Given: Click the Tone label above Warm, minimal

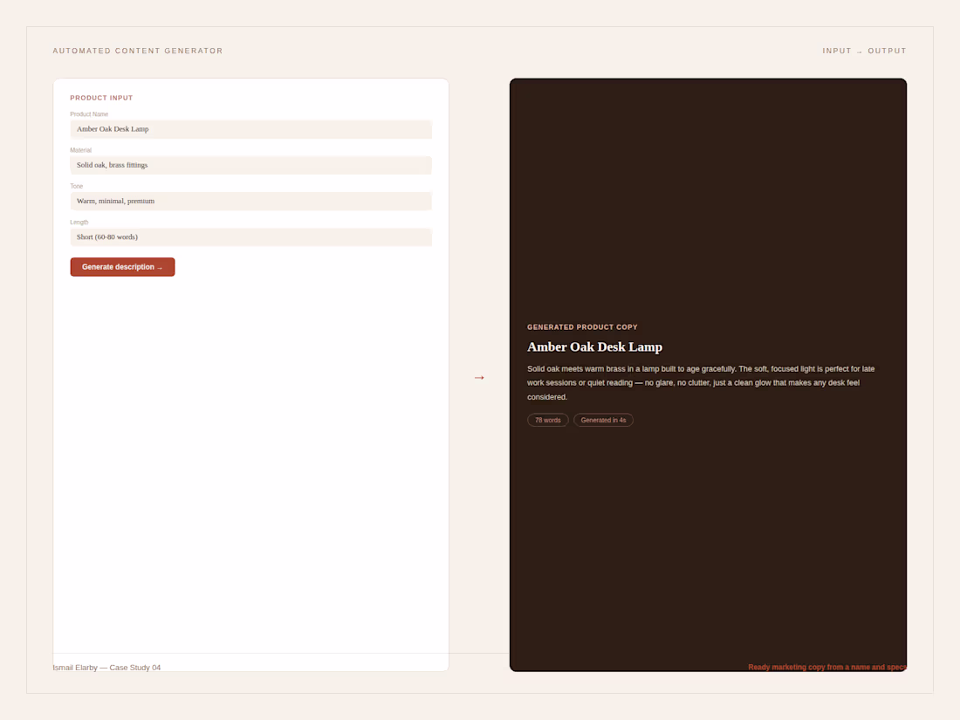Looking at the screenshot, I should click(x=77, y=186).
